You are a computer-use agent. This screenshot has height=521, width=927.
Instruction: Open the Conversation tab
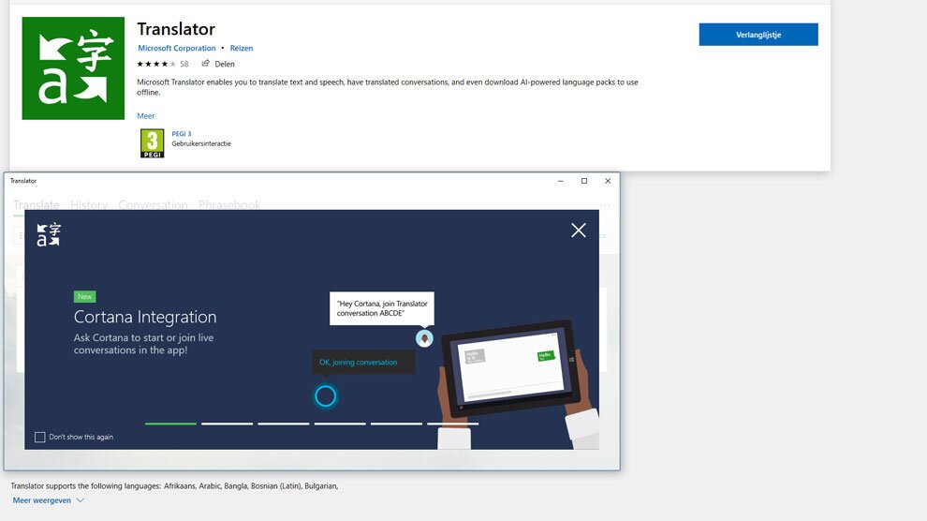tap(154, 204)
